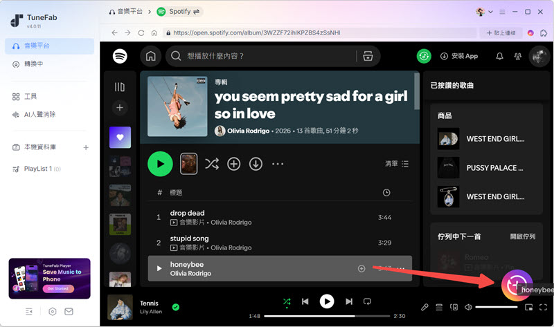Create a playlist with the library plus button
This screenshot has height=327, width=554.
tap(120, 108)
